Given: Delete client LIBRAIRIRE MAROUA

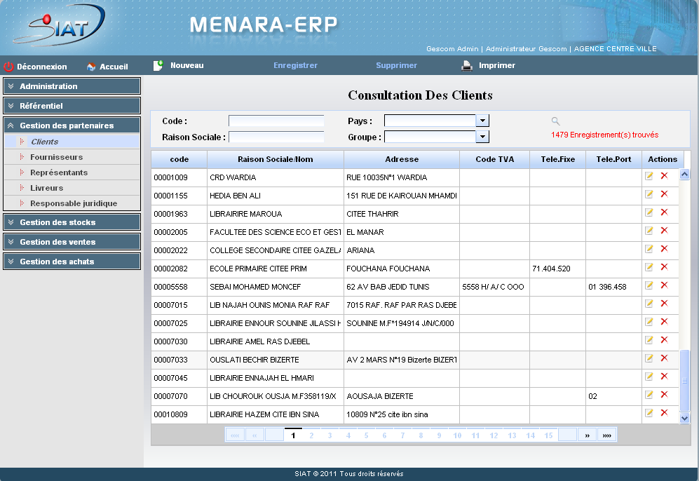Looking at the screenshot, I should pyautogui.click(x=664, y=212).
